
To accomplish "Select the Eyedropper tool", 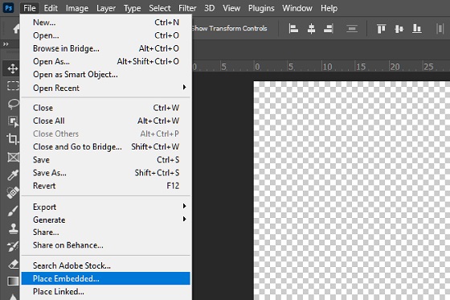I will click(13, 175).
